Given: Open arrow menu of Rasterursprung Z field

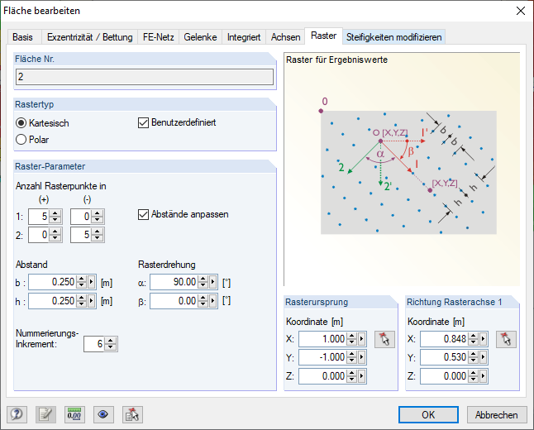Looking at the screenshot, I should click(362, 376).
